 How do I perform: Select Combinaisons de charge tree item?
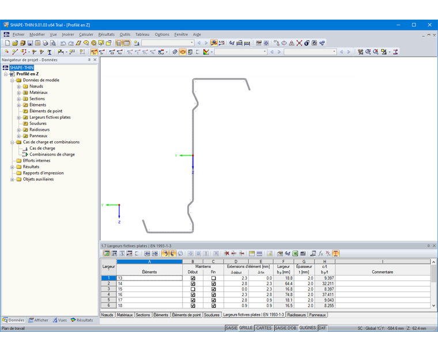tap(52, 154)
